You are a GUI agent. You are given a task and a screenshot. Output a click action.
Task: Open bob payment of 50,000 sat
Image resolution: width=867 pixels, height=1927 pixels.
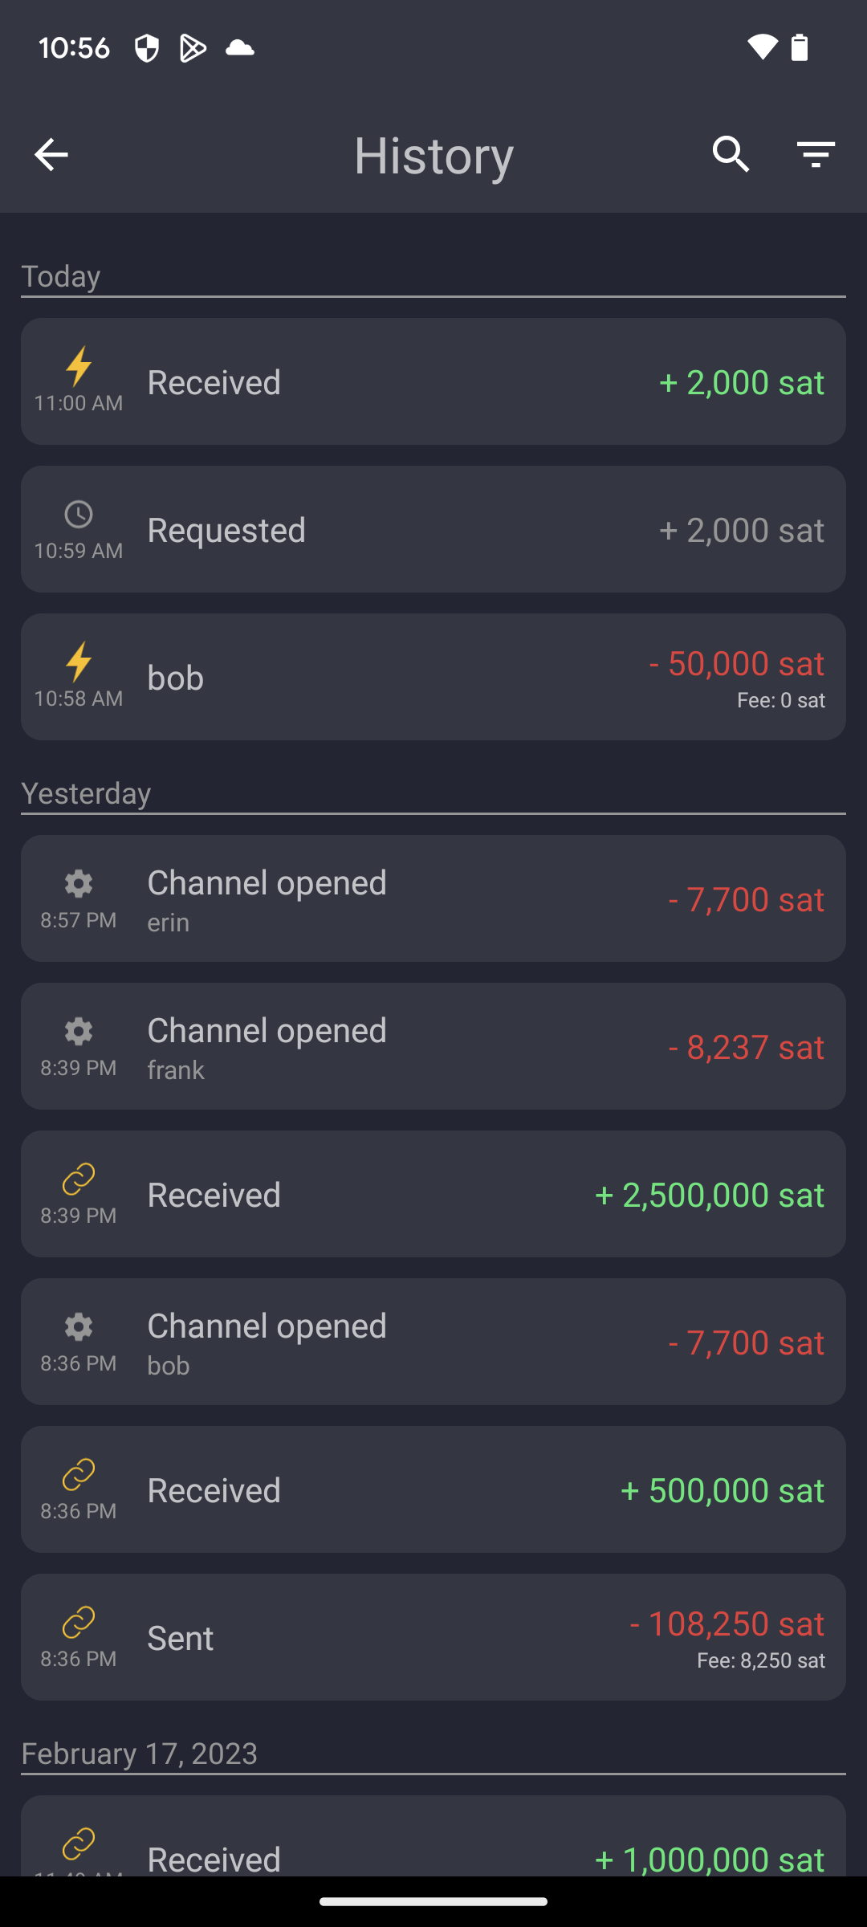(x=433, y=678)
